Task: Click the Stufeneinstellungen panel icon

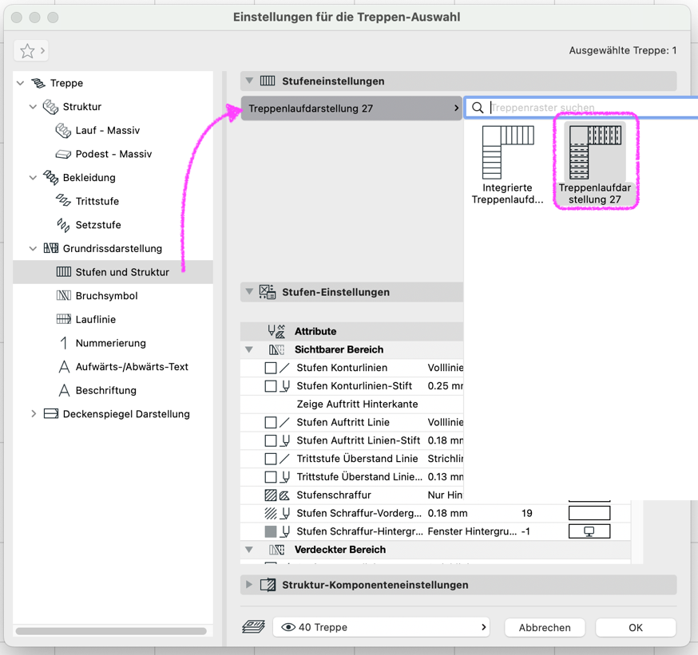Action: (x=268, y=81)
